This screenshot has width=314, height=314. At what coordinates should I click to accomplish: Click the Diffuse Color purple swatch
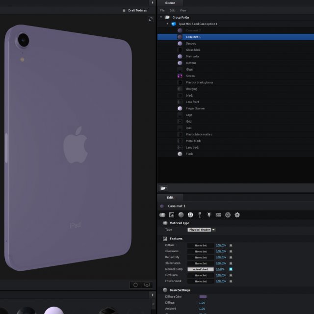coord(203,297)
